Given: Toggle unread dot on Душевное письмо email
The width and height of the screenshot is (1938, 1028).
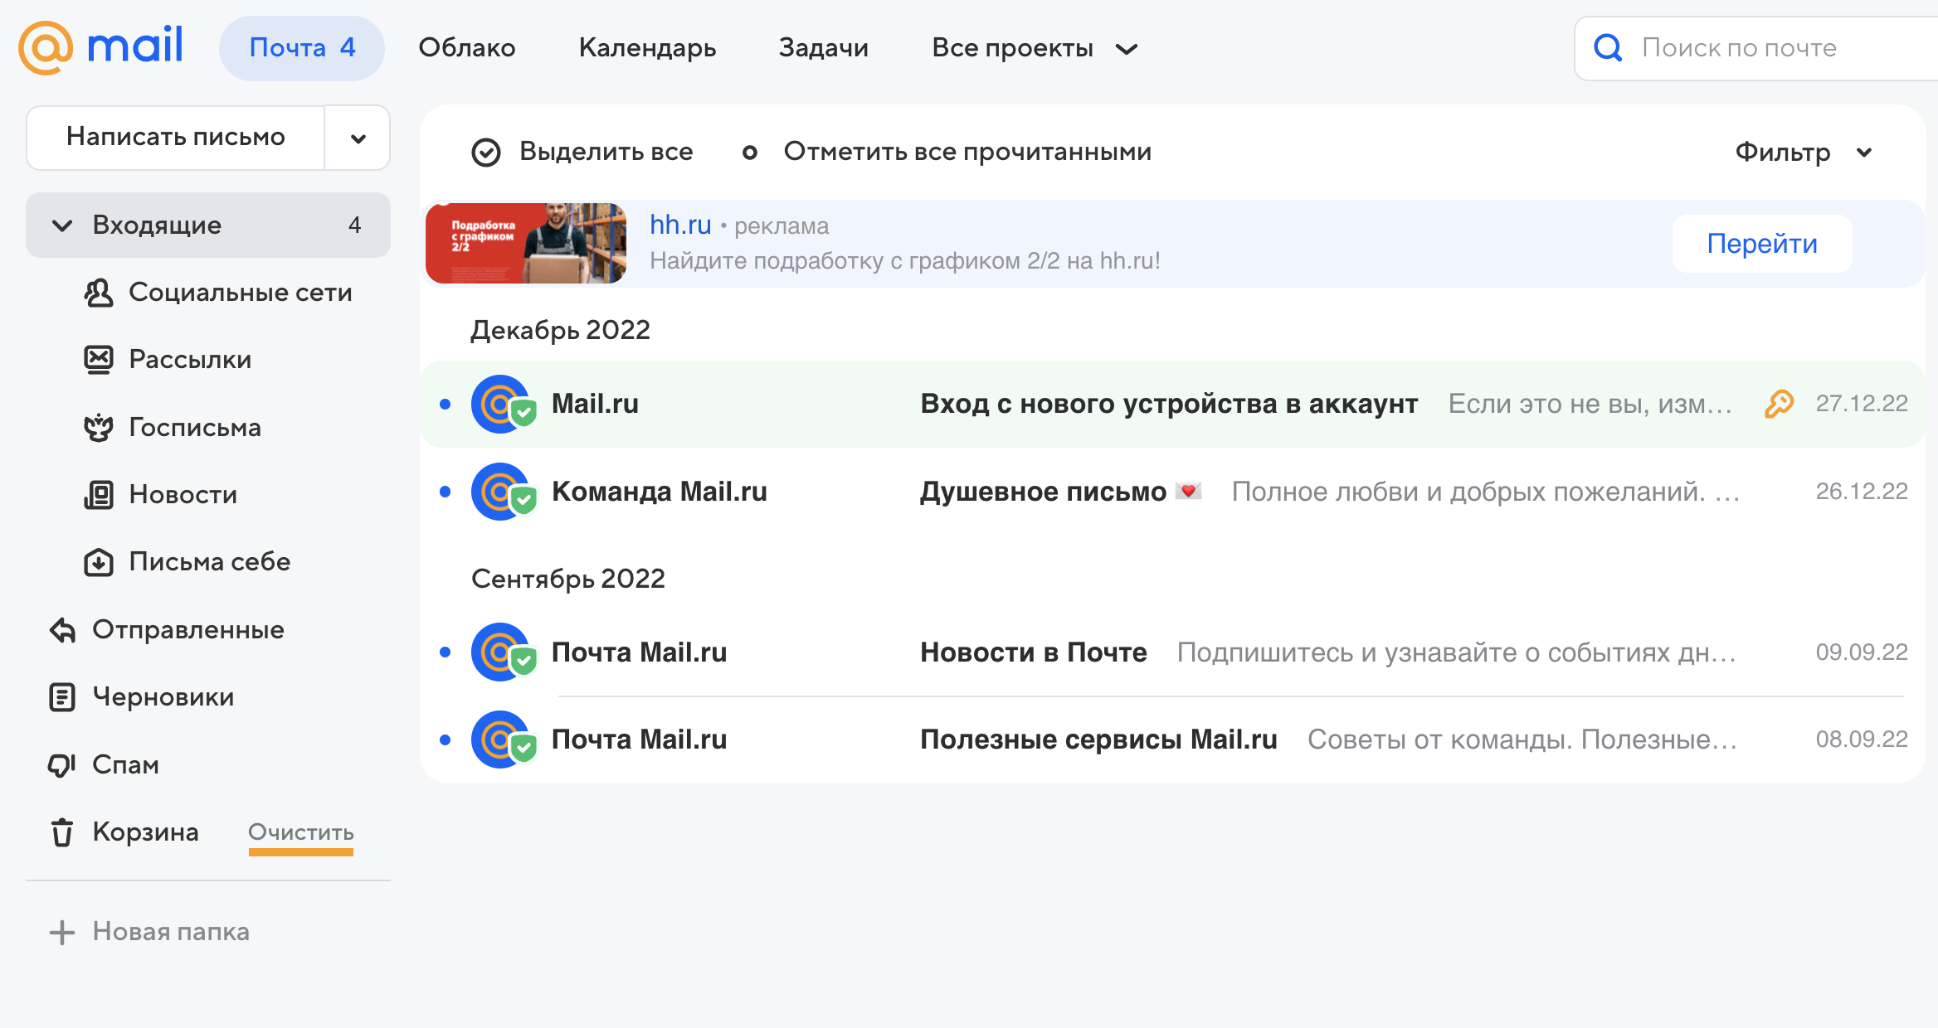Looking at the screenshot, I should 446,492.
